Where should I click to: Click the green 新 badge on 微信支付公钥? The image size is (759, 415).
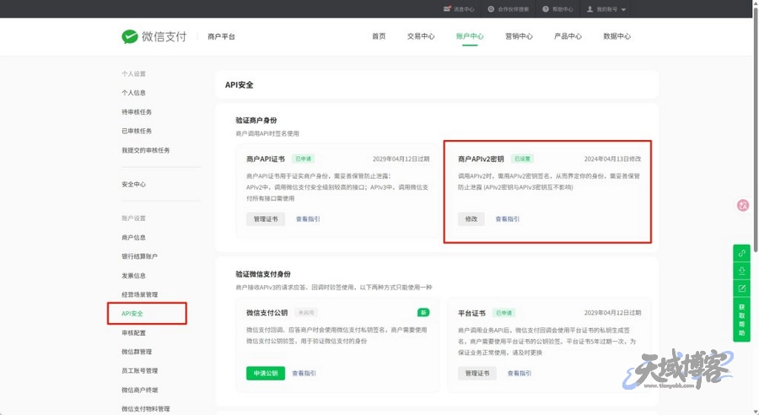423,313
